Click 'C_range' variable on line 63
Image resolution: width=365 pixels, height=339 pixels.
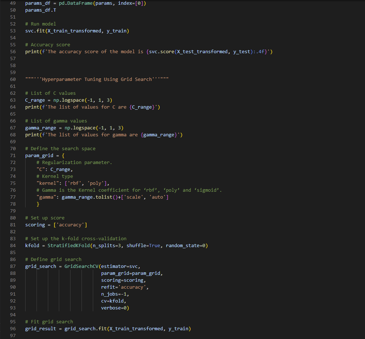[x=35, y=100]
